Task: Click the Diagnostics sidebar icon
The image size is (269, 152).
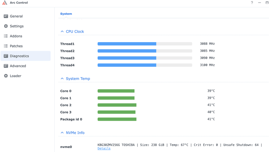Action: pyautogui.click(x=6, y=56)
